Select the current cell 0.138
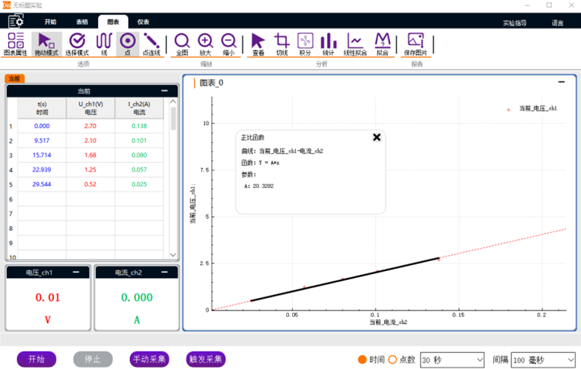Image resolution: width=581 pixels, height=369 pixels. pyautogui.click(x=139, y=126)
